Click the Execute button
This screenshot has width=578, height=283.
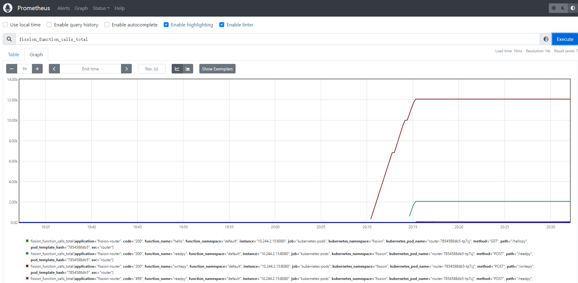tap(564, 39)
